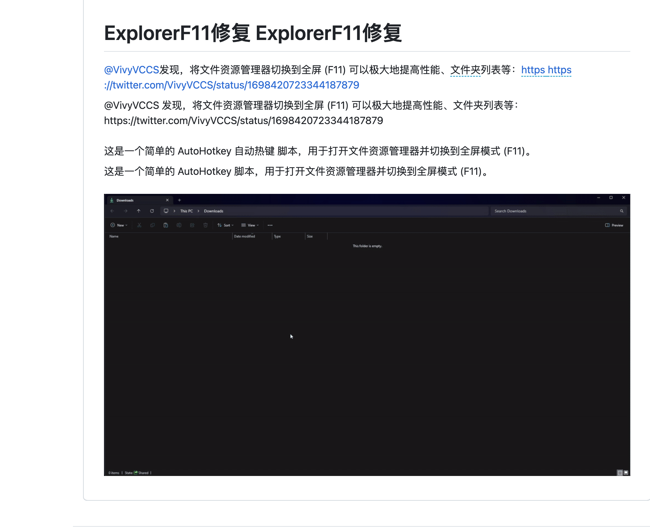Open the blue twitter.com/VivyVCCS status link
The width and height of the screenshot is (650, 528).
point(232,85)
